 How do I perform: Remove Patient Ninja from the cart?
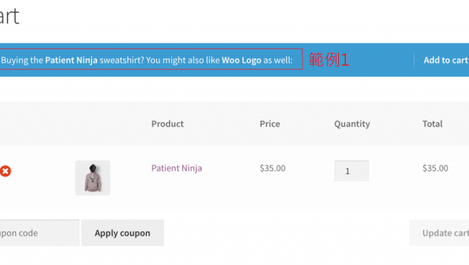point(5,171)
